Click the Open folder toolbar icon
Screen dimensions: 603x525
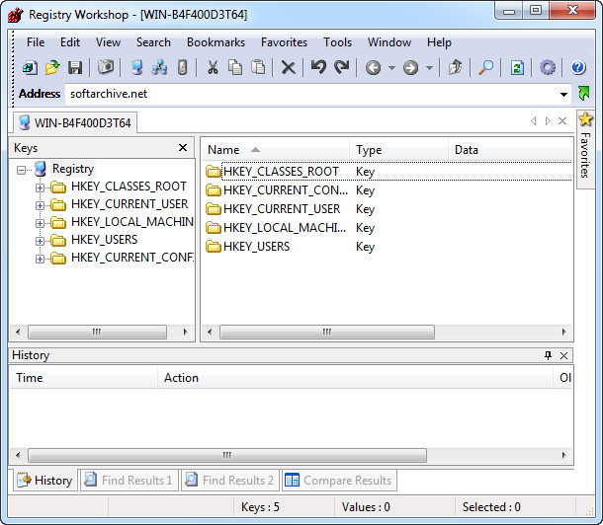pyautogui.click(x=52, y=68)
